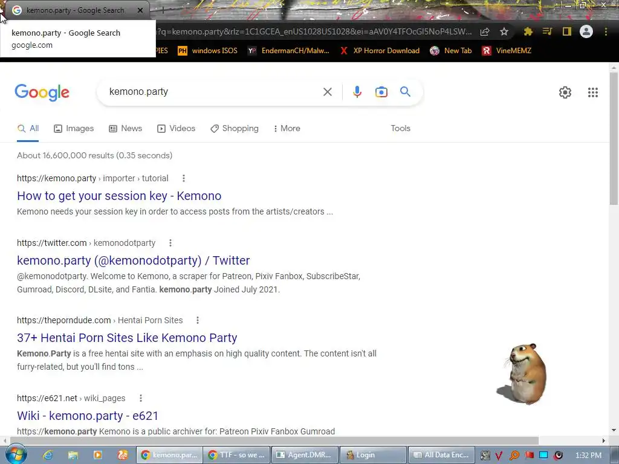Bookmark this page with the star icon

504,31
